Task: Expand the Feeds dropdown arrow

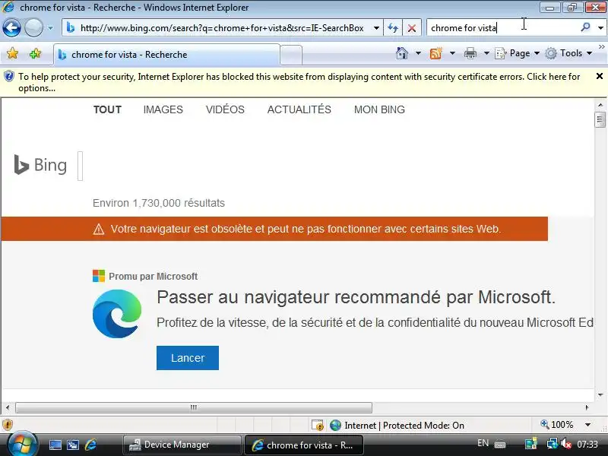Action: [452, 53]
